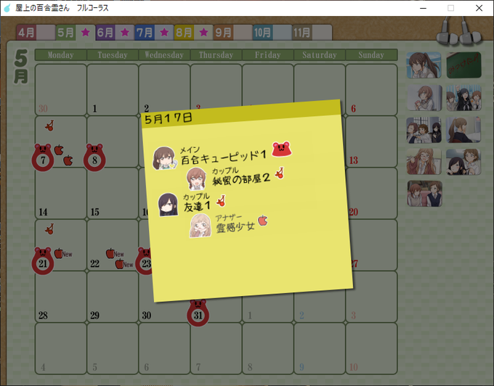Click the bear marker on May 31
Image resolution: width=494 pixels, height=386 pixels.
tap(198, 312)
